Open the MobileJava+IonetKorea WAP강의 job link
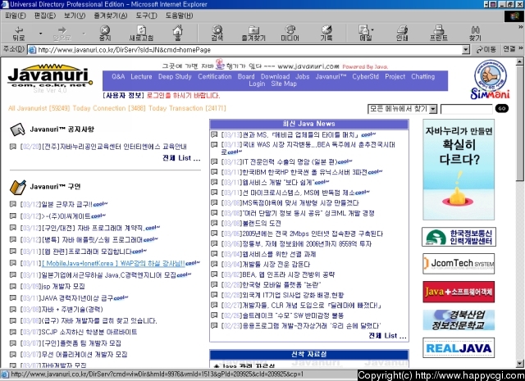 113,264
